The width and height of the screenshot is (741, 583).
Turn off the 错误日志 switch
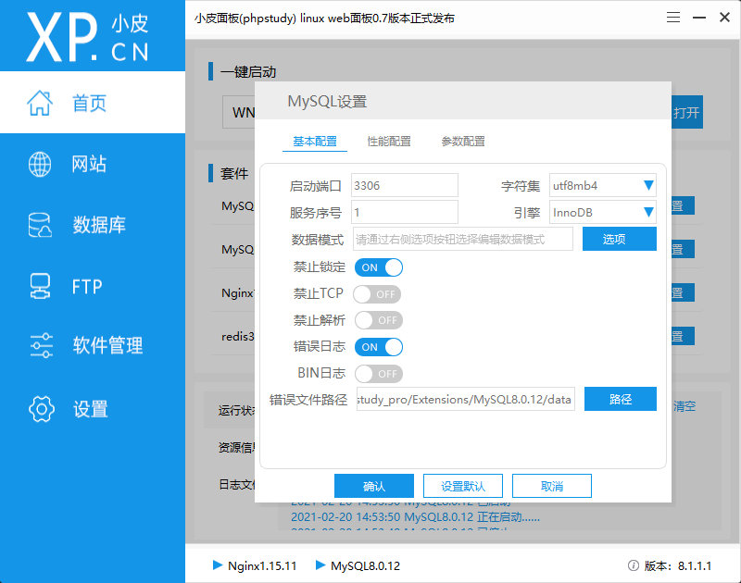[379, 347]
